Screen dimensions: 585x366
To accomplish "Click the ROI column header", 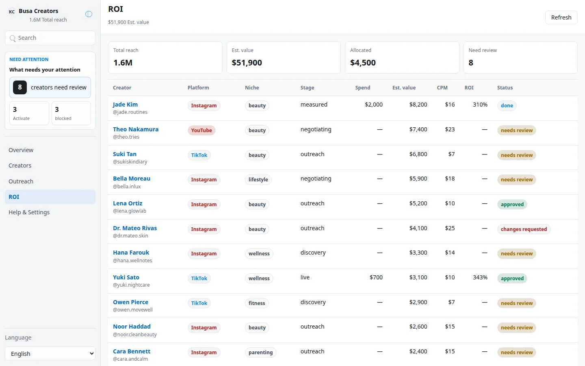I will (469, 88).
